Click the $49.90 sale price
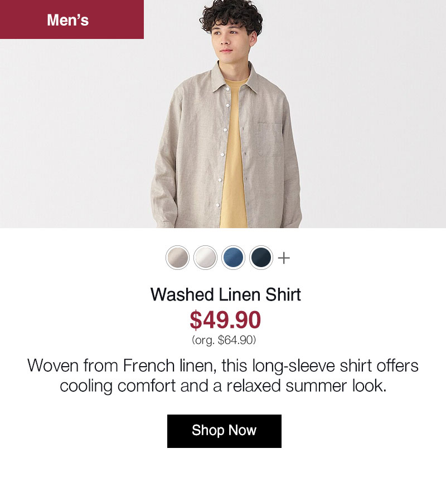The width and height of the screenshot is (446, 478). (x=225, y=320)
